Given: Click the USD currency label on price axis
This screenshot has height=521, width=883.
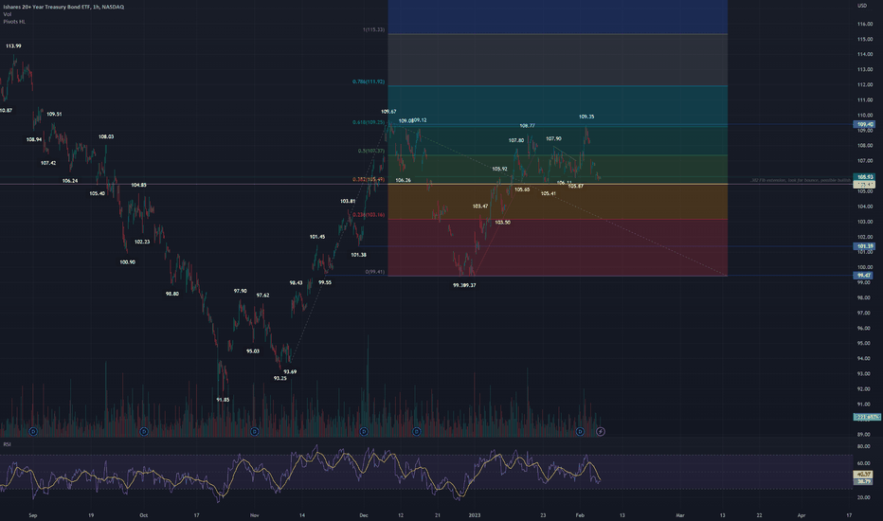Looking at the screenshot, I should point(862,6).
